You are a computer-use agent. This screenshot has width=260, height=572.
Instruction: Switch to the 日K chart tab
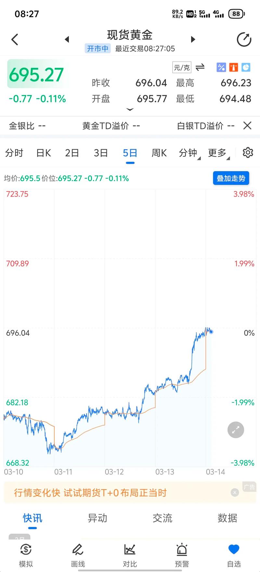[x=44, y=153]
